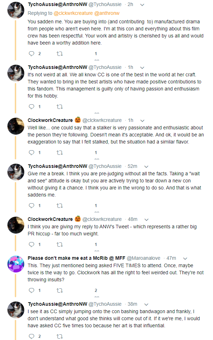Viewport: 213px width, 340px height.
Task: Click the McRib user's profile avatar
Action: (16, 264)
